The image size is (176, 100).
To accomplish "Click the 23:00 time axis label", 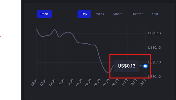I will coord(70,82).
